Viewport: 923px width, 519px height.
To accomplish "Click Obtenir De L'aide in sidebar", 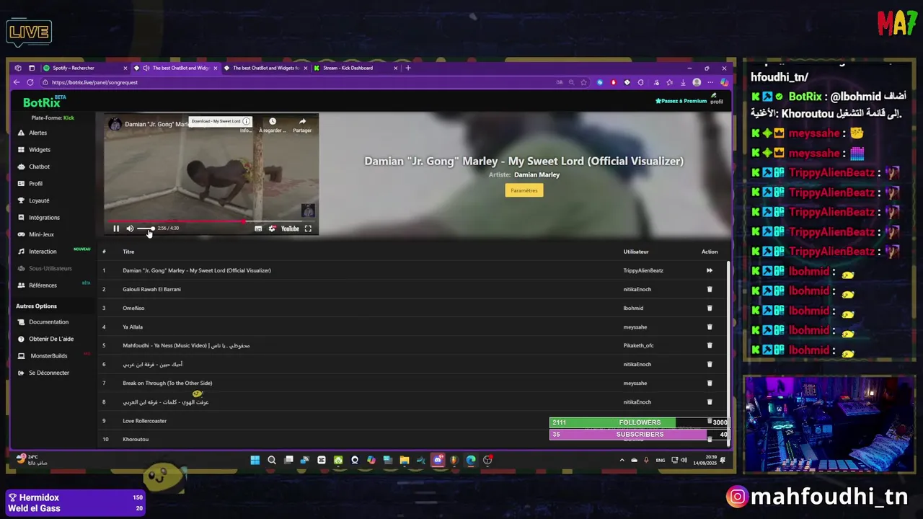I will [x=50, y=339].
